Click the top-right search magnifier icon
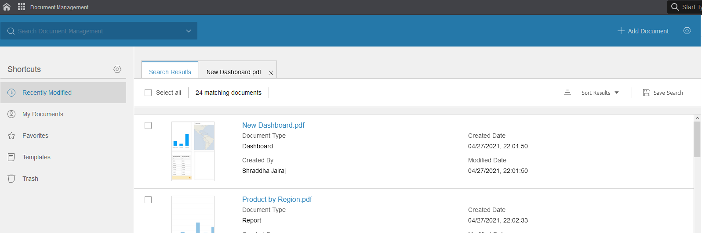 pos(675,7)
